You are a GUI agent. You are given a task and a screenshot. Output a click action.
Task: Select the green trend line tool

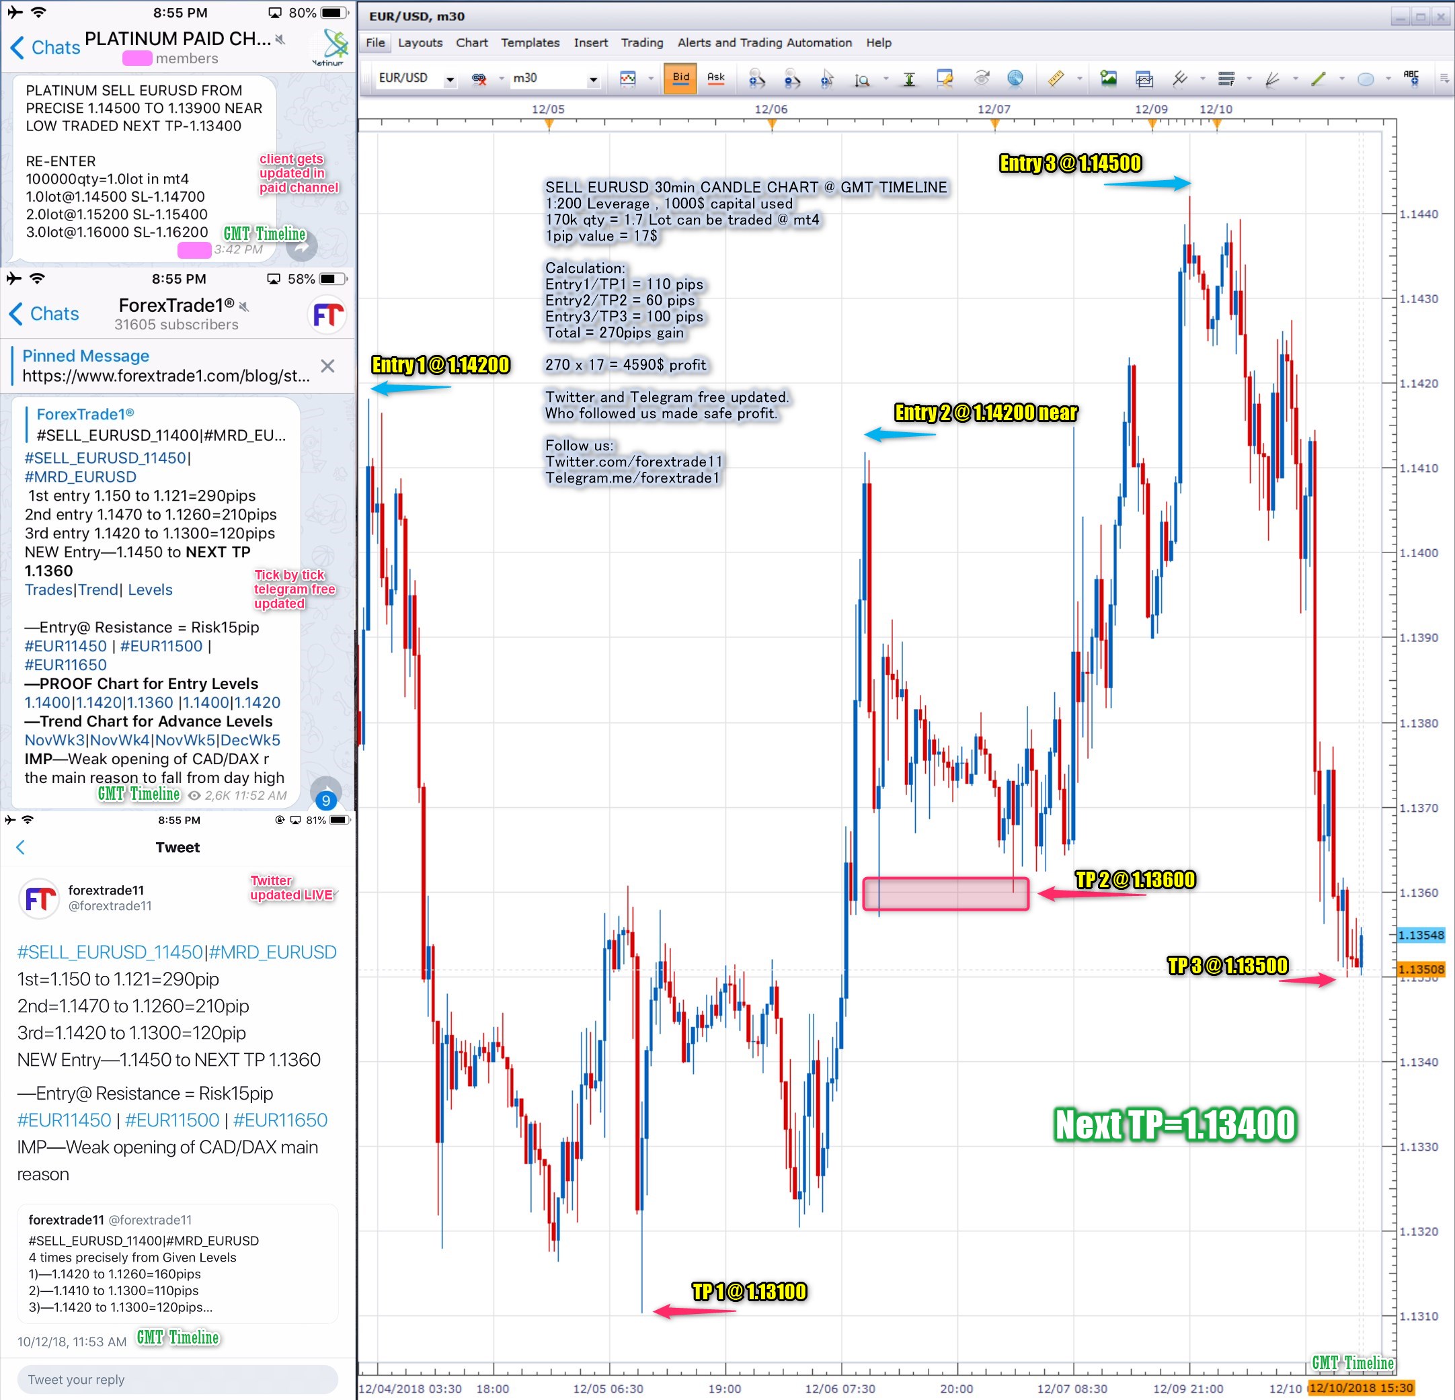1319,79
